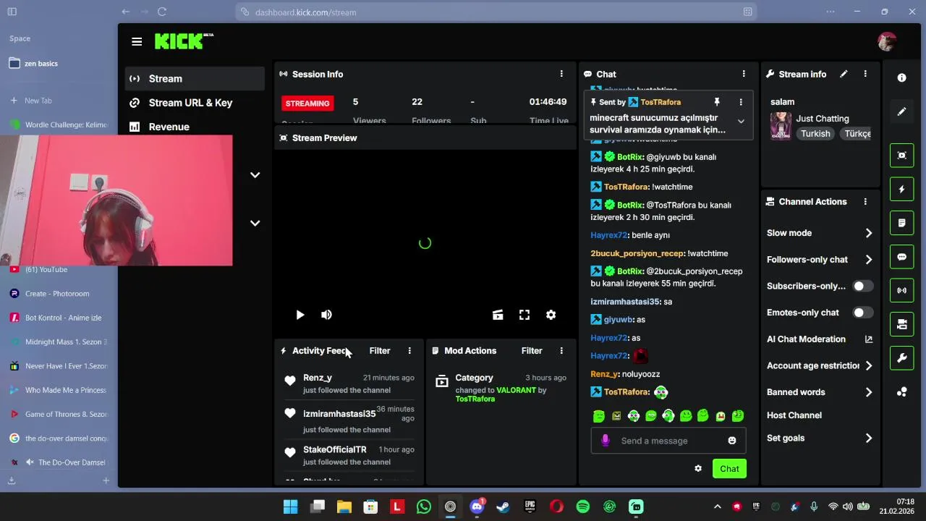Viewport: 926px width, 521px height.
Task: Click VALORANT category in Mod Actions
Action: [x=516, y=390]
